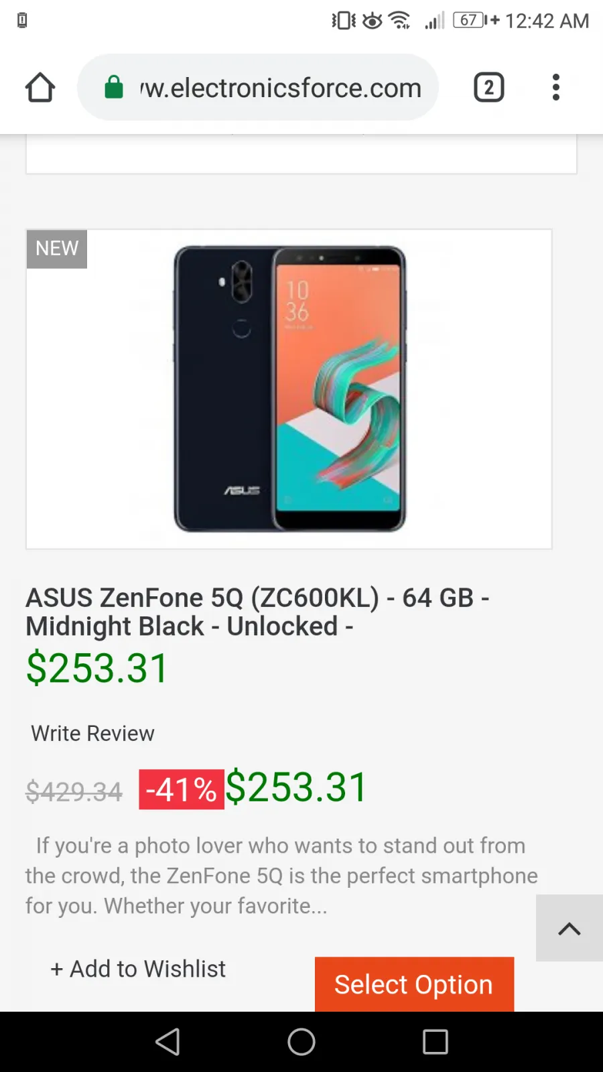Tap the Wi-Fi status icon

(399, 20)
